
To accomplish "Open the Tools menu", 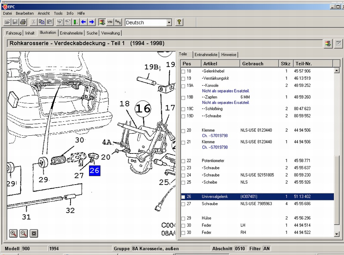I will [x=58, y=13].
